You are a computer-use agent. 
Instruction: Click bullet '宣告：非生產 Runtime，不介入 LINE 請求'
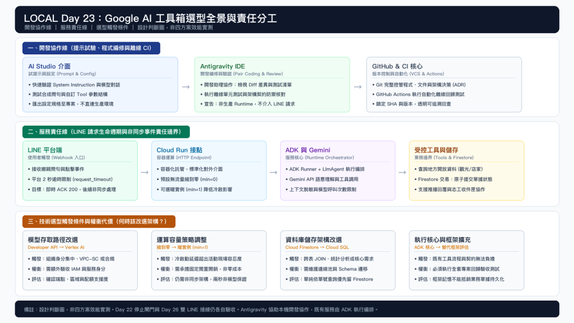[248, 104]
